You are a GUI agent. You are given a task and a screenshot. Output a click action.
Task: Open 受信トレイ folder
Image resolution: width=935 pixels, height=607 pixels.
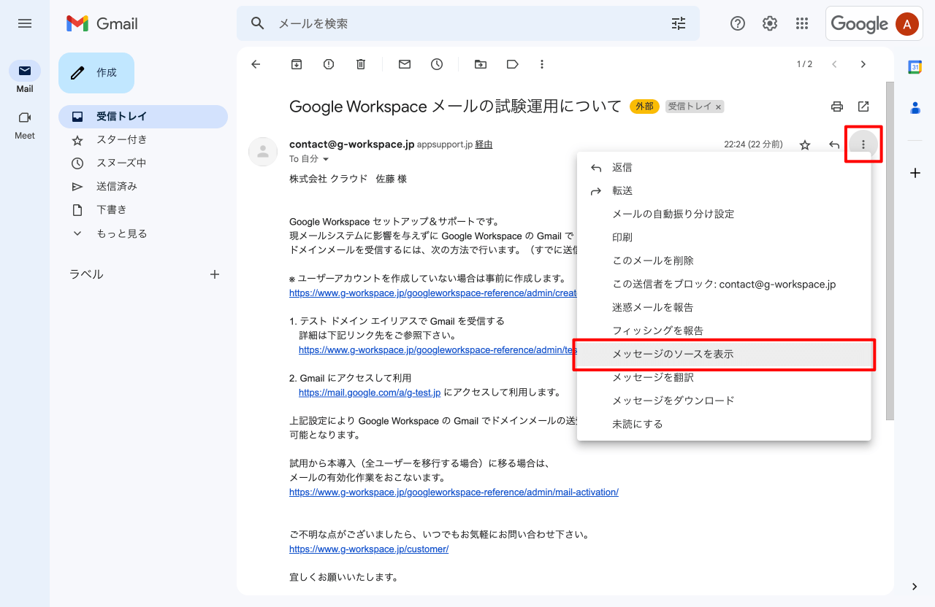pos(143,116)
